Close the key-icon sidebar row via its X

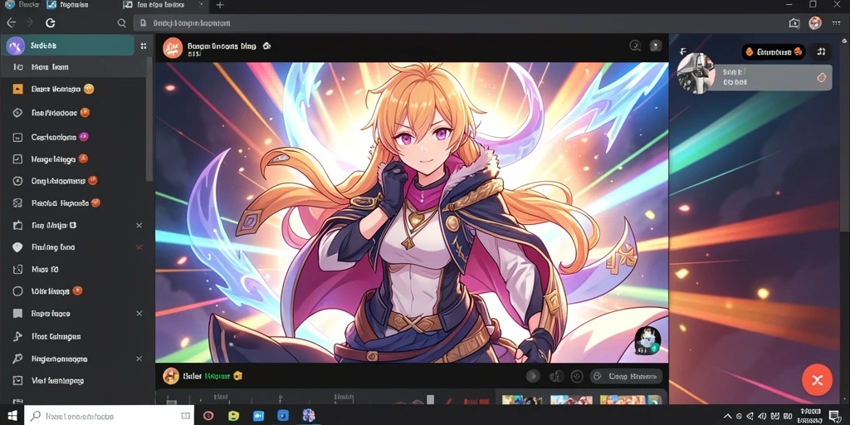139,359
